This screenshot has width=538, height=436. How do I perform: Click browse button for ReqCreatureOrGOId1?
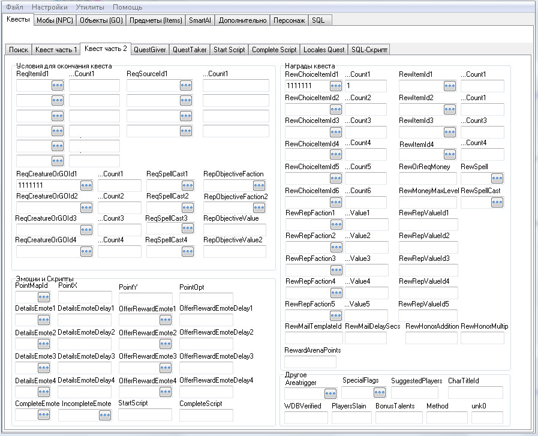(x=86, y=186)
